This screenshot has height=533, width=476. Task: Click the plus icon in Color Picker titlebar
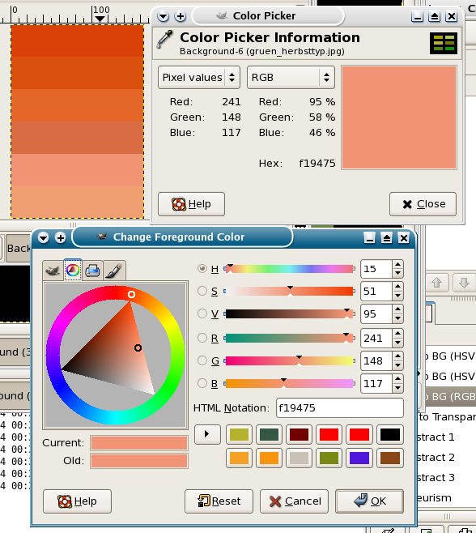coord(181,16)
